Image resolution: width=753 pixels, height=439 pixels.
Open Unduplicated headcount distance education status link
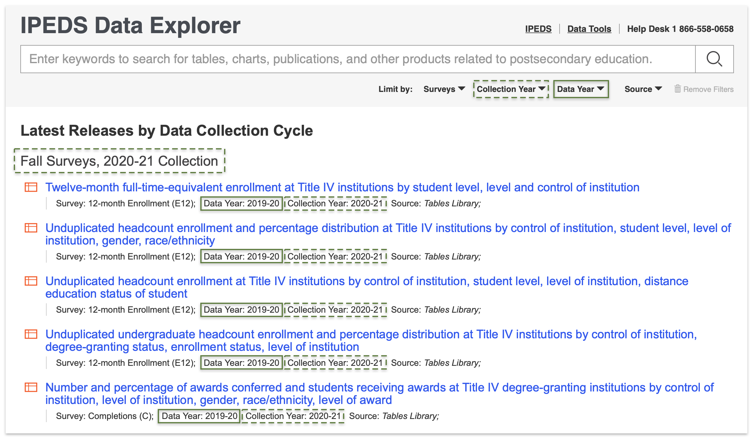(366, 281)
